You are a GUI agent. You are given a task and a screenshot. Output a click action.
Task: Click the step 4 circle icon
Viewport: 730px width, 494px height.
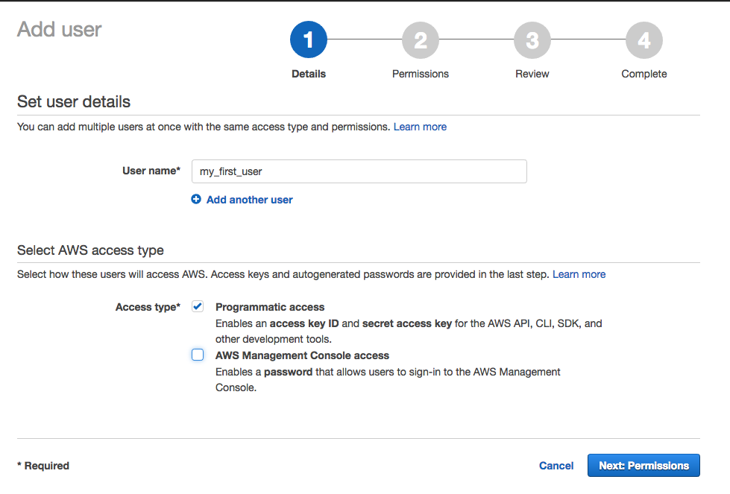644,40
